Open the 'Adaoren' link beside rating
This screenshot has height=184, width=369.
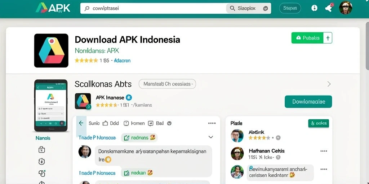tap(122, 60)
